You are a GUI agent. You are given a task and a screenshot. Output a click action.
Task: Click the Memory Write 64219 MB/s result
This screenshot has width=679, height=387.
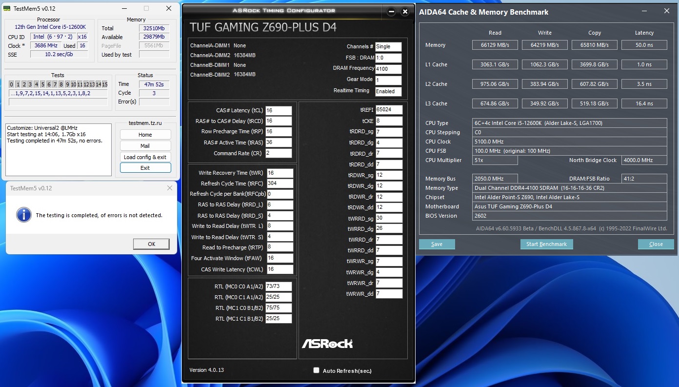click(x=544, y=45)
